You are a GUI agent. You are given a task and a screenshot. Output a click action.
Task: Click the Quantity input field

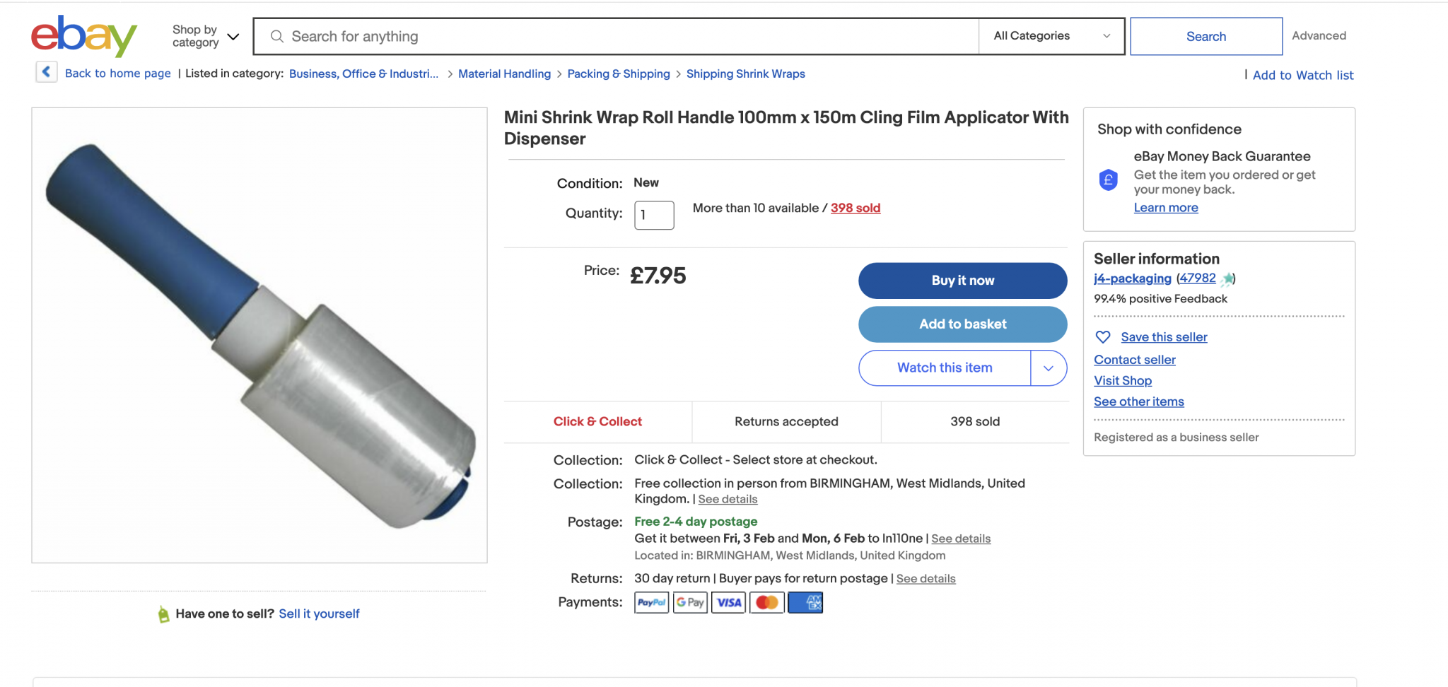[654, 215]
